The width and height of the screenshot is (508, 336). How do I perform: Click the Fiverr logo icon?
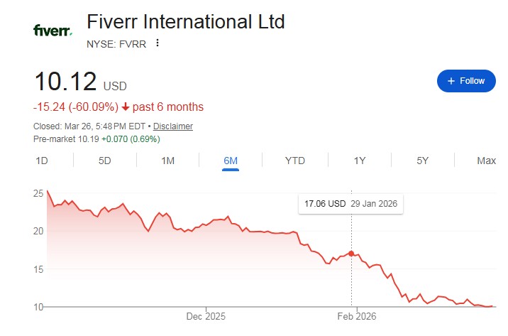click(53, 30)
